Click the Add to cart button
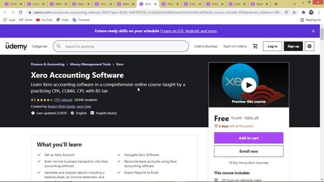The image size is (324, 182). [x=249, y=138]
